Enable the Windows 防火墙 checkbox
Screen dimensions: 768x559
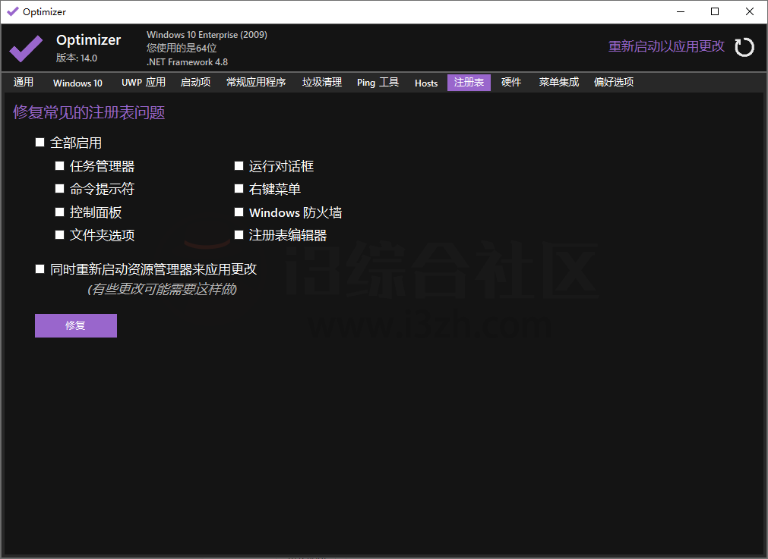[x=239, y=212]
